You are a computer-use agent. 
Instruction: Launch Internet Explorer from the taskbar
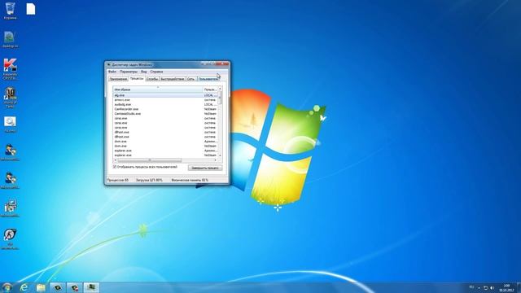24,287
